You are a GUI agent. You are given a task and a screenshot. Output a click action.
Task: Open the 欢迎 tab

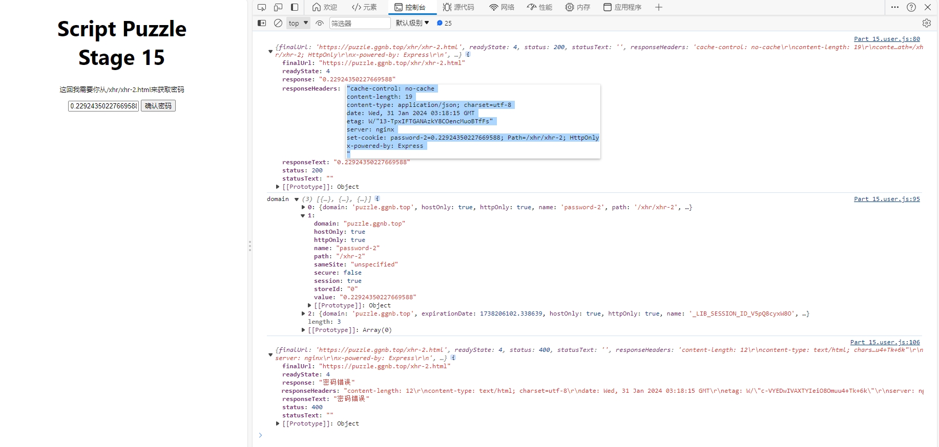pyautogui.click(x=325, y=7)
